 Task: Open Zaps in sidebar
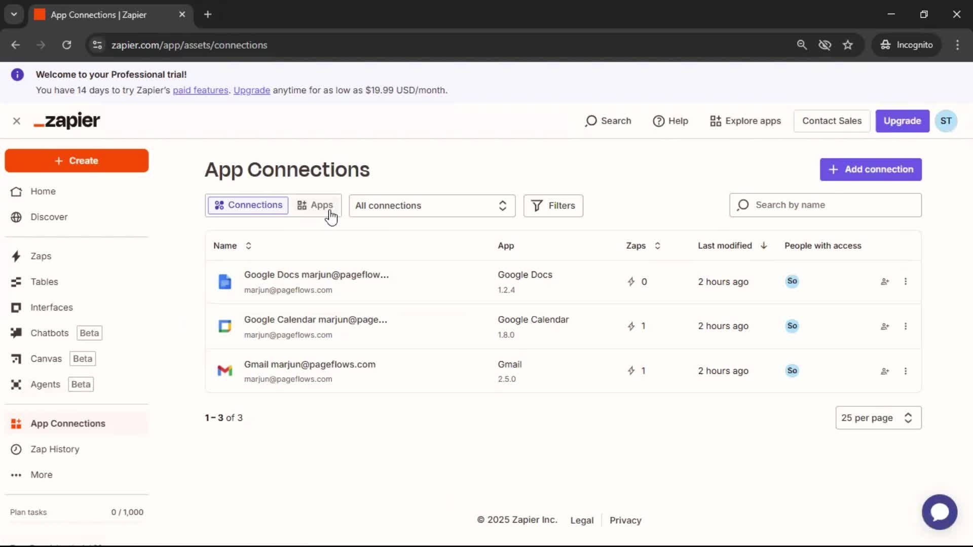(41, 256)
